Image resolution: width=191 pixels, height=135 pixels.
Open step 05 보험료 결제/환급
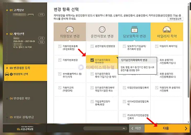tap(22, 117)
